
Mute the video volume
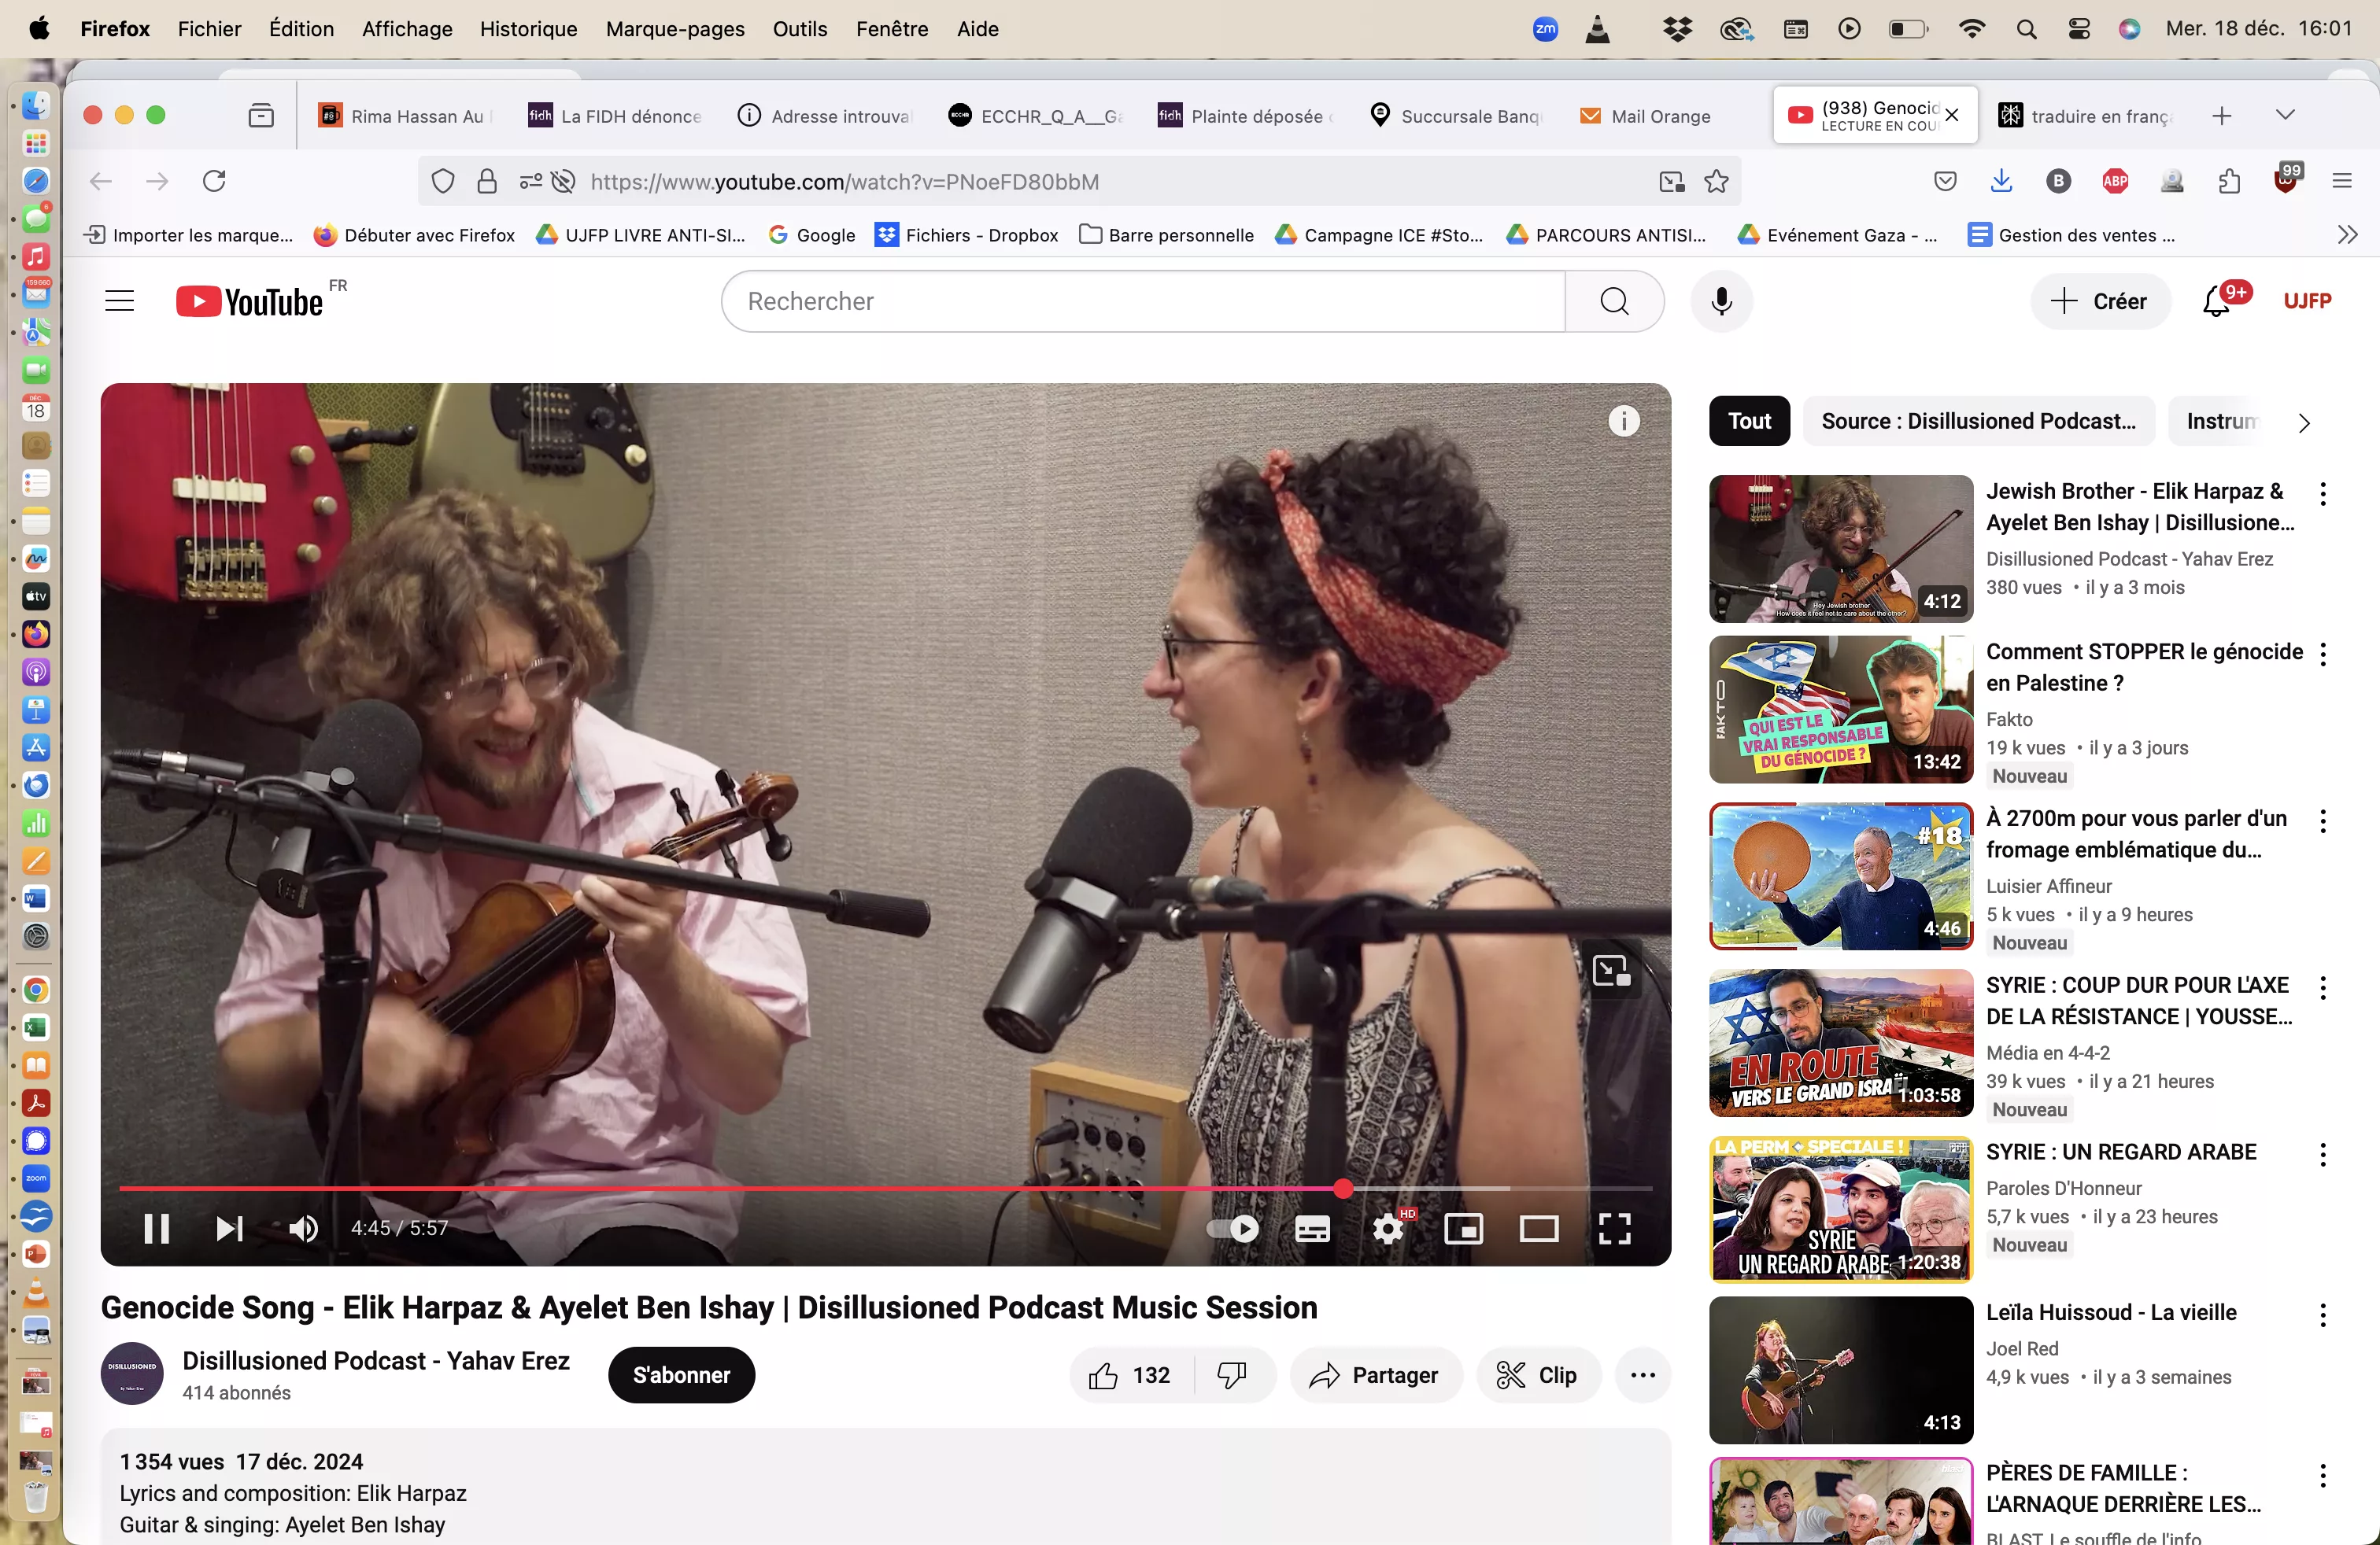coord(302,1228)
